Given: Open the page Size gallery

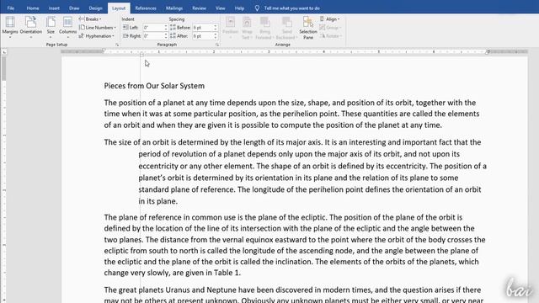Looking at the screenshot, I should [51, 27].
